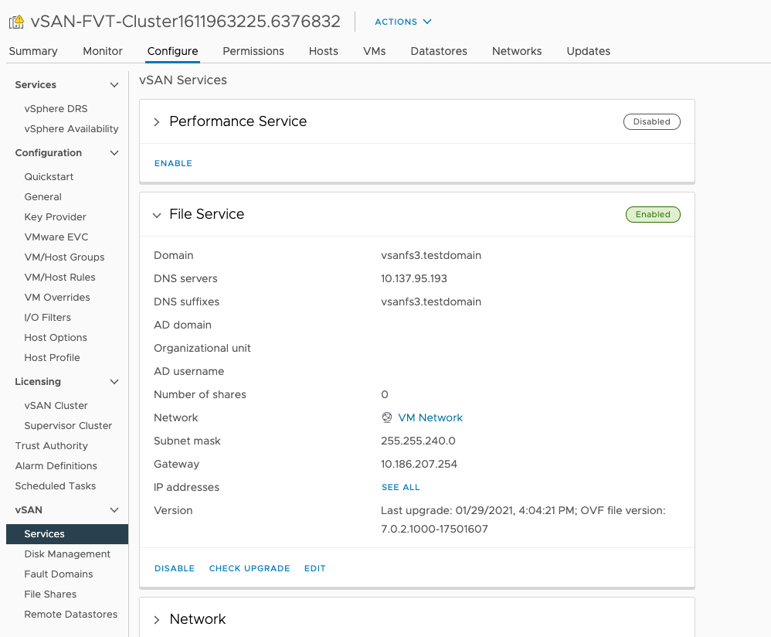Screen dimensions: 771x637
Task: Click the CHECK UPGRADE button
Action: [x=250, y=568]
